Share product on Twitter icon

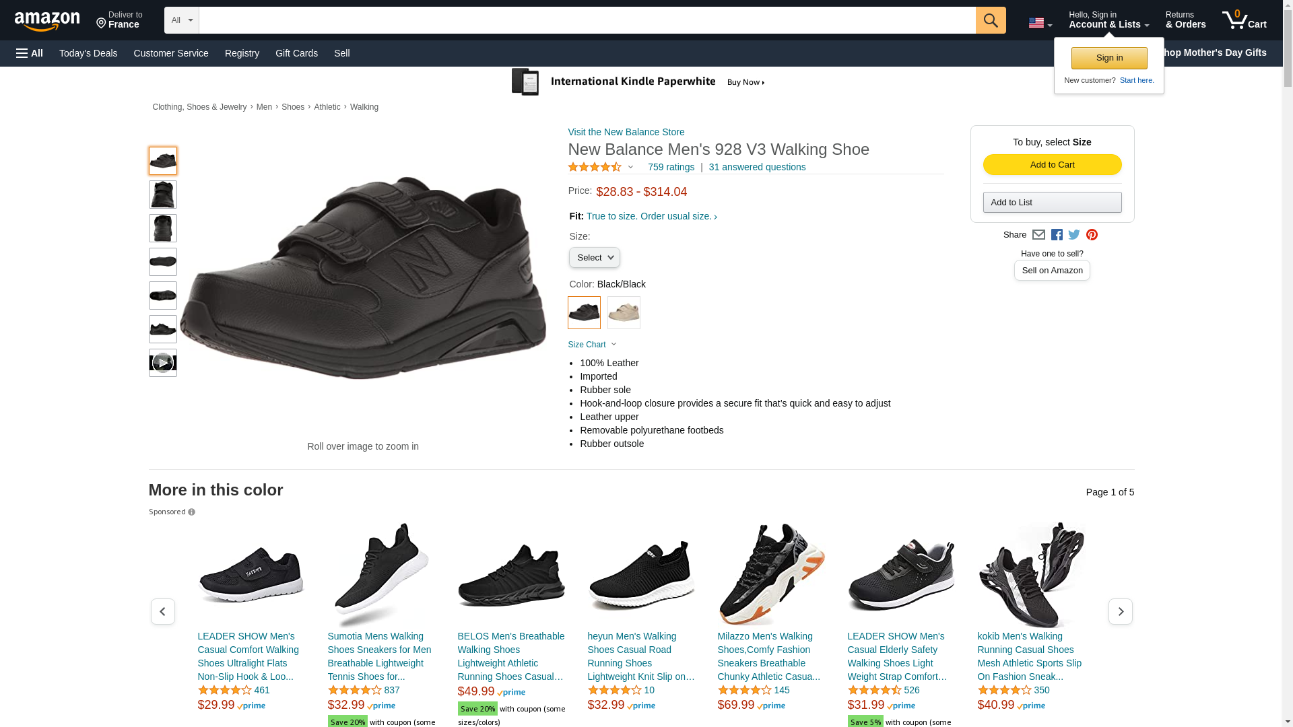1074,235
